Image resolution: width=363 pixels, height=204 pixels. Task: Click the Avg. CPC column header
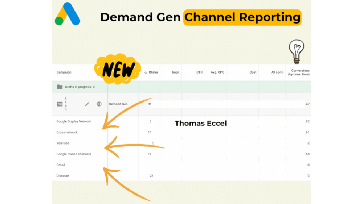click(217, 72)
